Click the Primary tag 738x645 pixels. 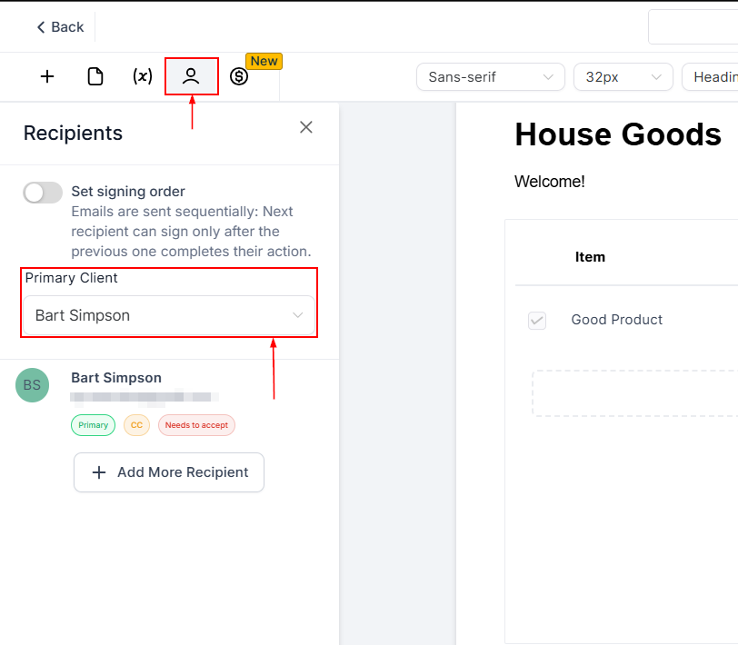[x=94, y=425]
